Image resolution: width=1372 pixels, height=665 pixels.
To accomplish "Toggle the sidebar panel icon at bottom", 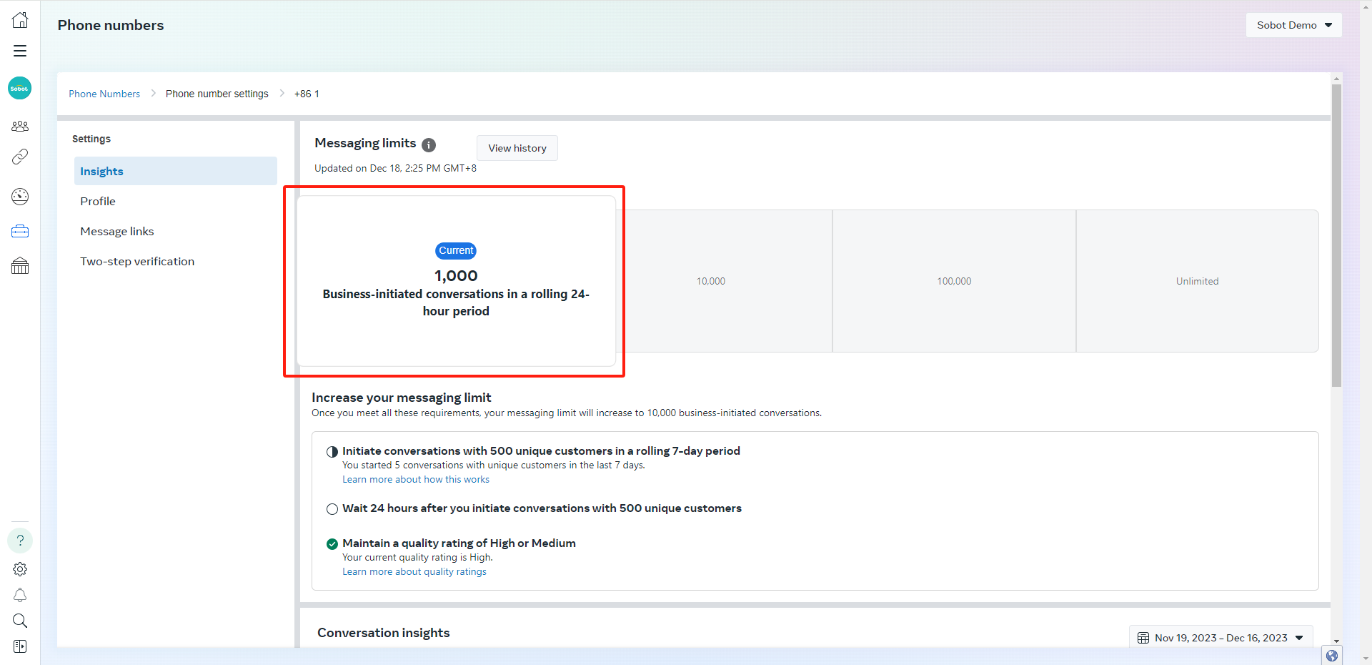I will click(x=20, y=646).
